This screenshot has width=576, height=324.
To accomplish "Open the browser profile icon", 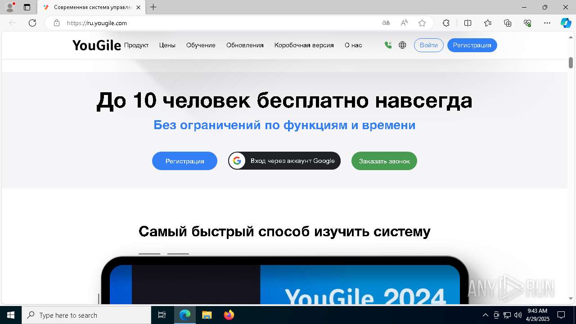I will point(10,7).
